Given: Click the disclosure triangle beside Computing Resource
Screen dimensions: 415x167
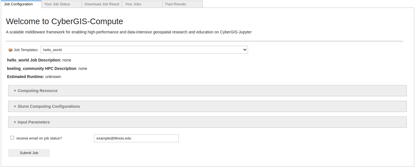Looking at the screenshot, I should click(x=15, y=91).
